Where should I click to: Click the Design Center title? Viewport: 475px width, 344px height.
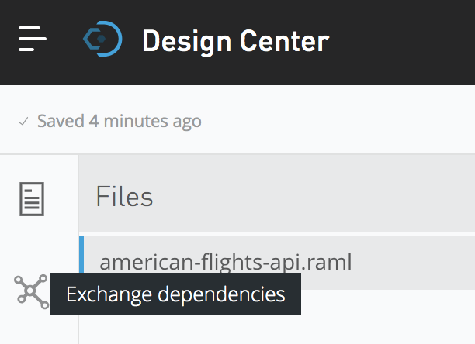click(236, 41)
